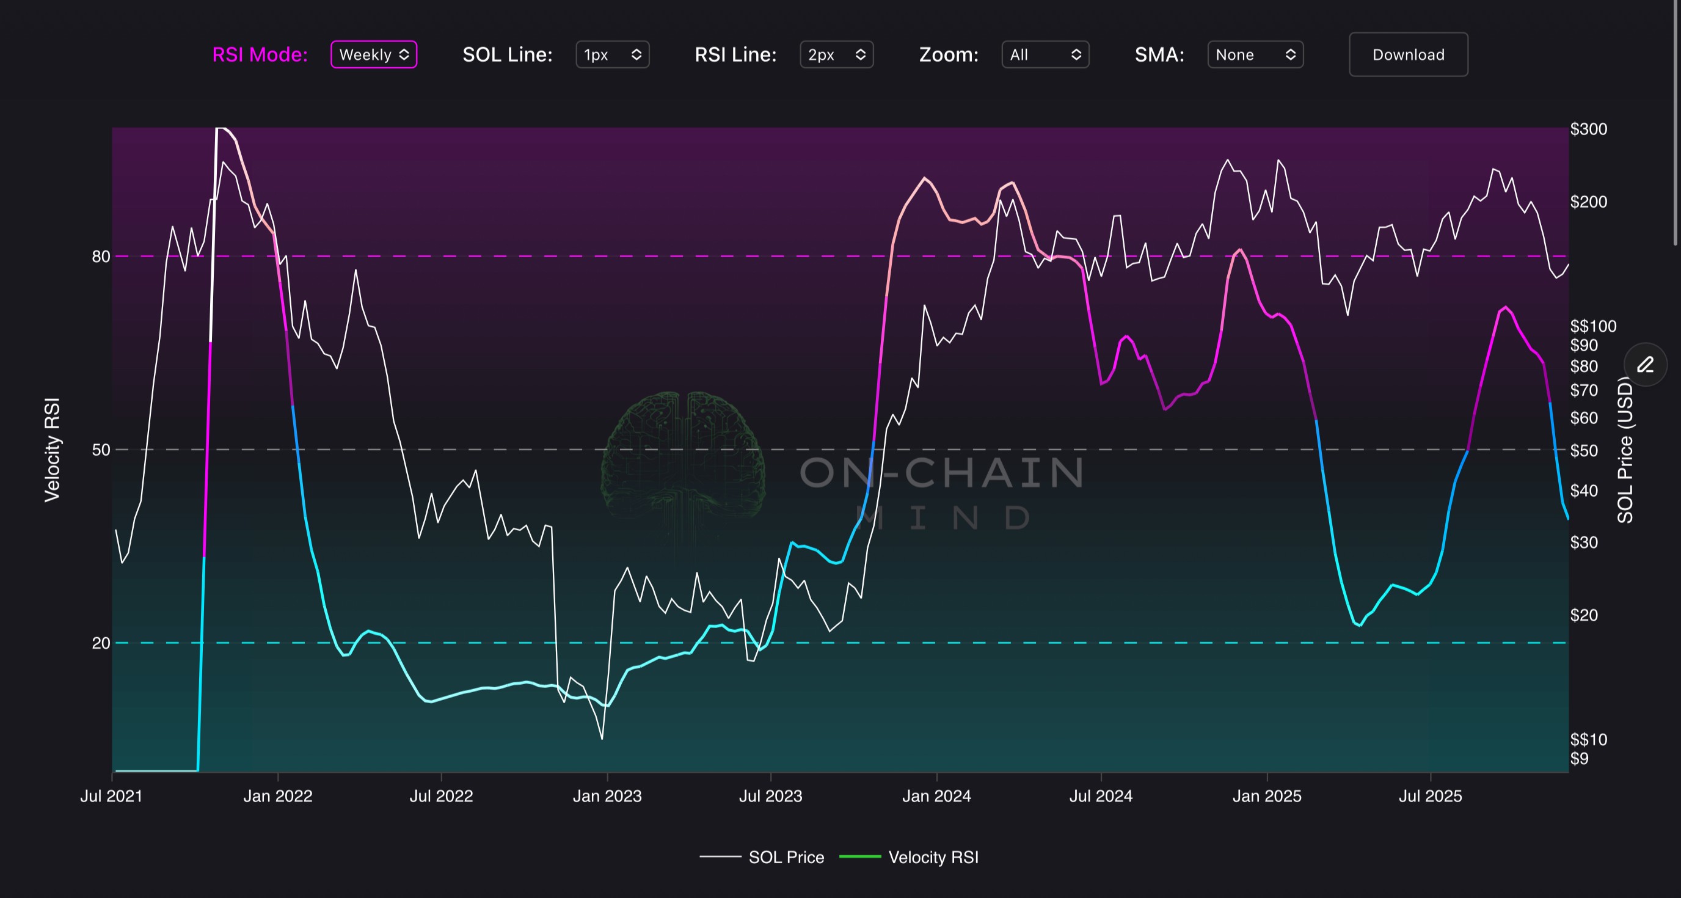Click the Jul 2022 x-axis label

441,795
